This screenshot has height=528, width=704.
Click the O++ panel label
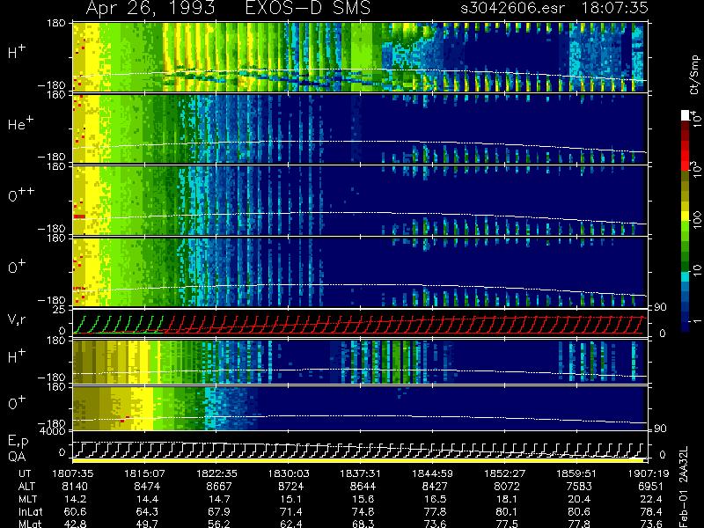point(20,194)
